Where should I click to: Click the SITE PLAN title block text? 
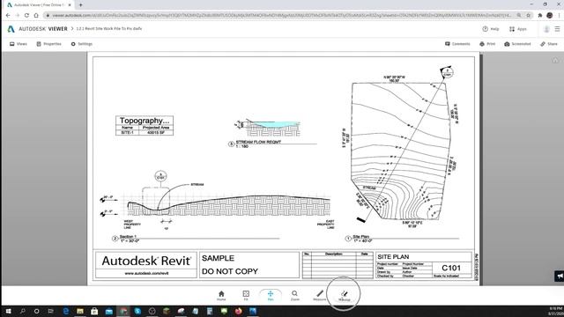pyautogui.click(x=393, y=256)
